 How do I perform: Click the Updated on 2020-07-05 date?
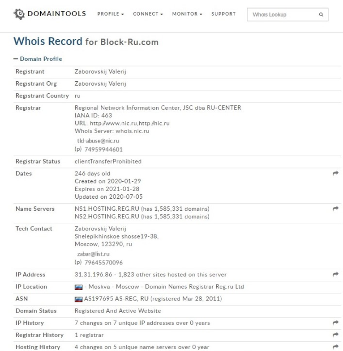tap(109, 197)
